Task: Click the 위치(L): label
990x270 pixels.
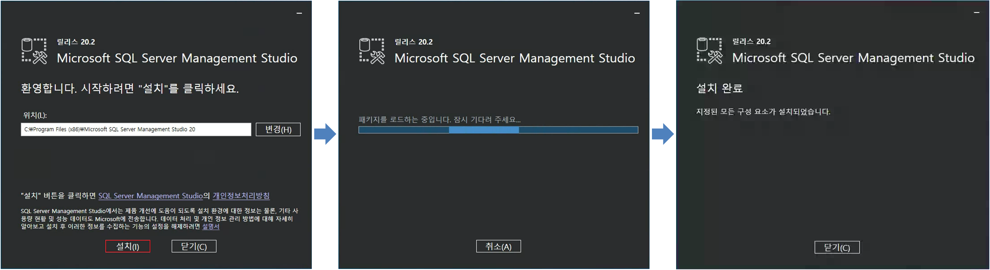Action: pyautogui.click(x=35, y=115)
